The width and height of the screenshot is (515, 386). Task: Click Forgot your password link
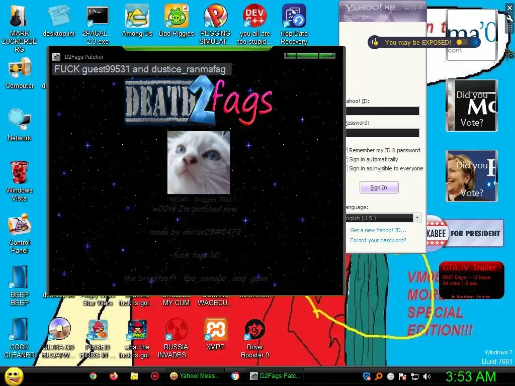click(x=378, y=240)
